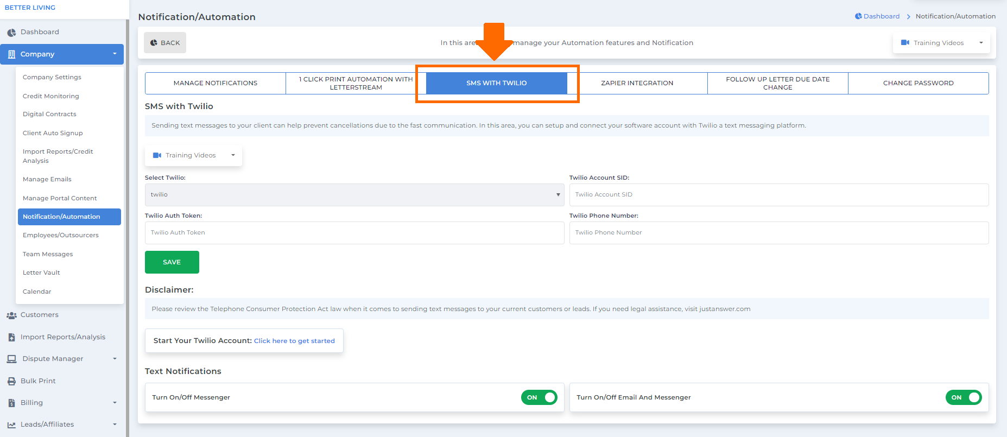Click the top Training Videos camera icon

pos(905,42)
